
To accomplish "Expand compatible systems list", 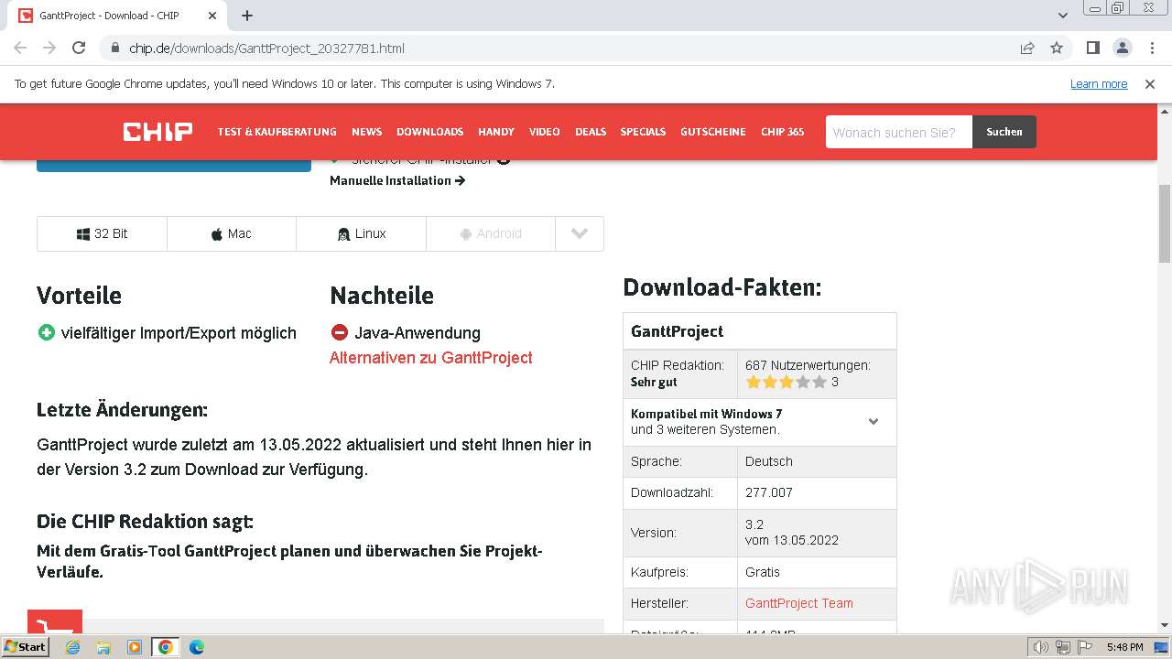I will click(874, 422).
